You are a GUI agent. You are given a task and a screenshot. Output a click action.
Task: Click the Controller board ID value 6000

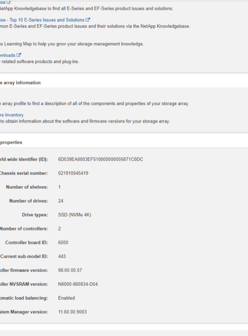[x=63, y=242]
